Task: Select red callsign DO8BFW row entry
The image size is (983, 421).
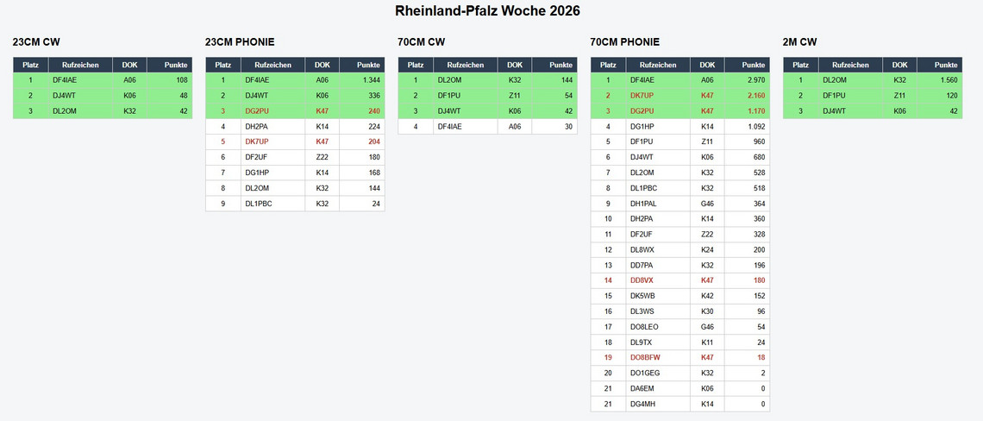Action: point(645,357)
